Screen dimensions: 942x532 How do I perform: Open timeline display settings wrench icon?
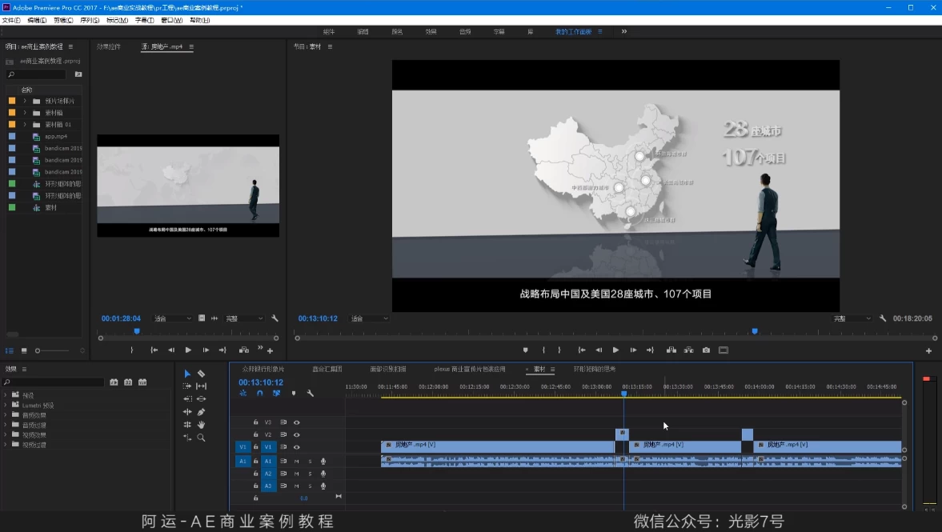pos(311,393)
